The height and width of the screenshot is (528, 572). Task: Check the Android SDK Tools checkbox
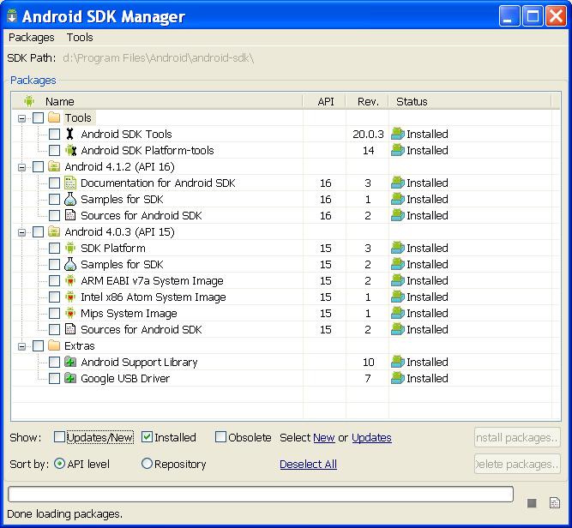[x=54, y=134]
